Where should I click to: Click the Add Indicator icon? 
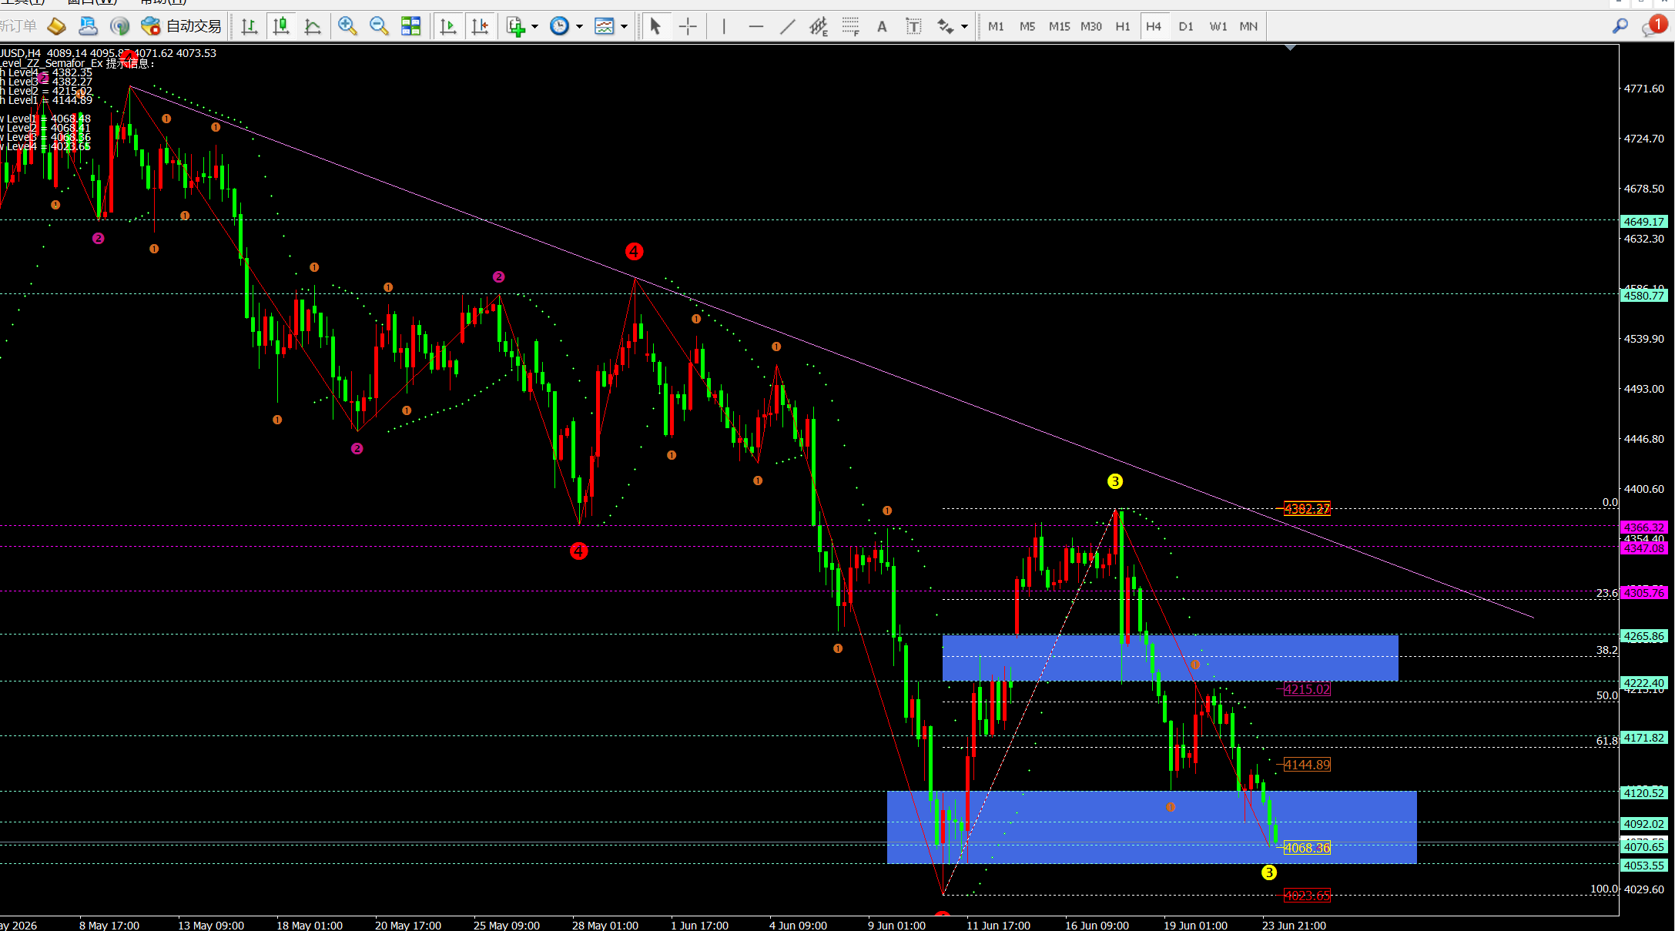[x=515, y=26]
